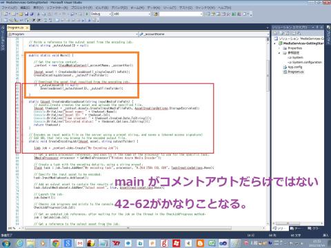Select the System.configuration reference
Viewport: 331px width, 248px height.
click(305, 62)
